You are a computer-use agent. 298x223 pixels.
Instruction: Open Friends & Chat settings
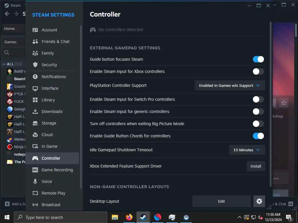coord(52,41)
